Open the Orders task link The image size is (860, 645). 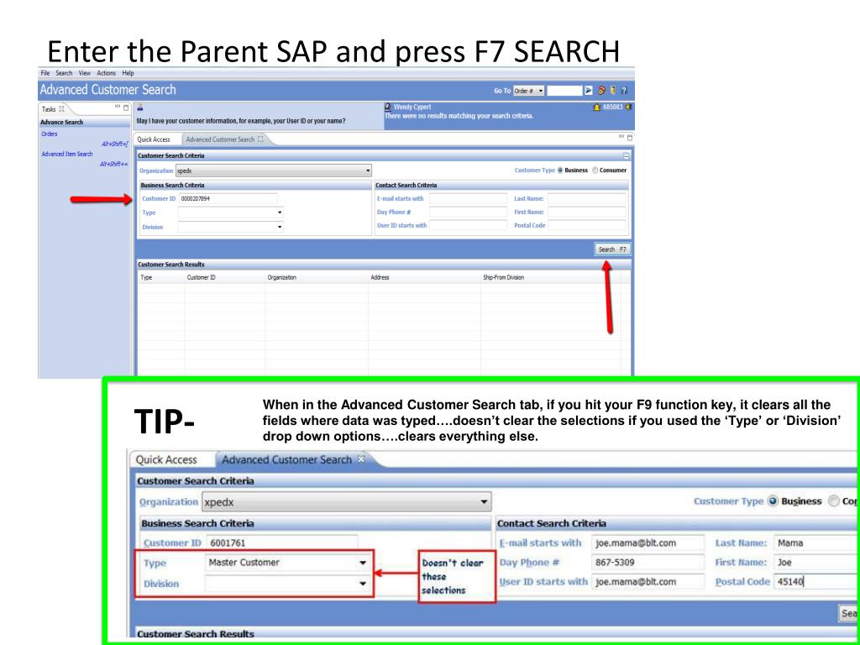click(x=50, y=134)
